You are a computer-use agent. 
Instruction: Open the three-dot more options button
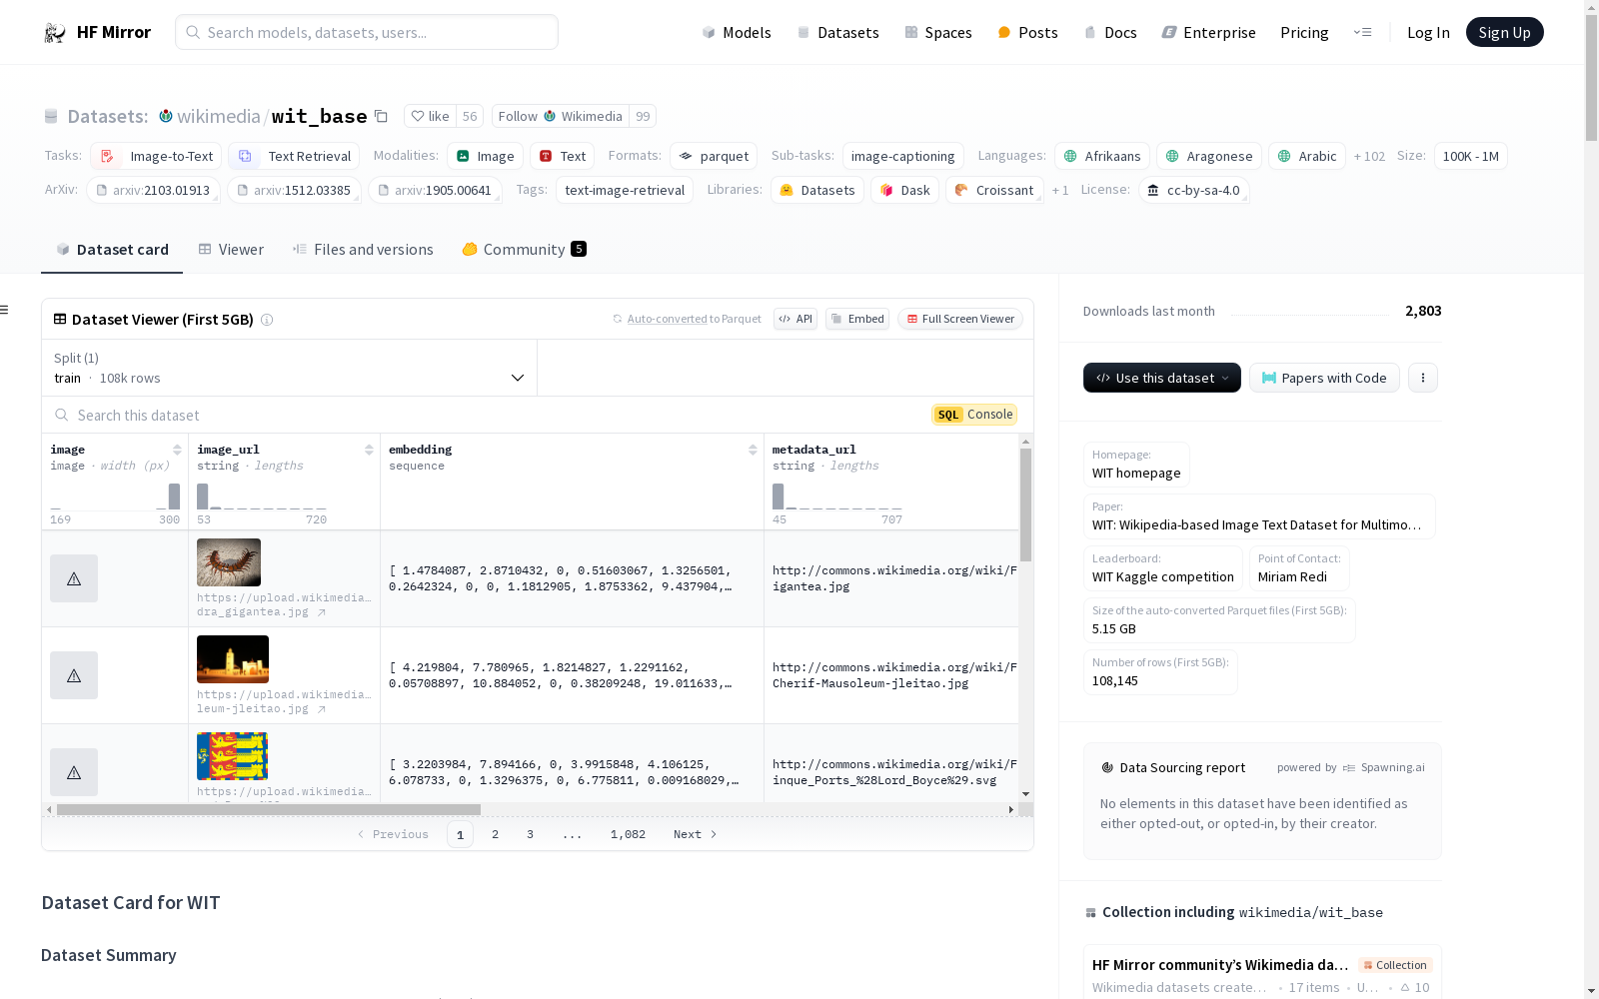tap(1423, 378)
